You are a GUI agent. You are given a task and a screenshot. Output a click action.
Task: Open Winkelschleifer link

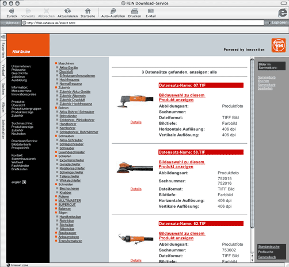point(70,180)
